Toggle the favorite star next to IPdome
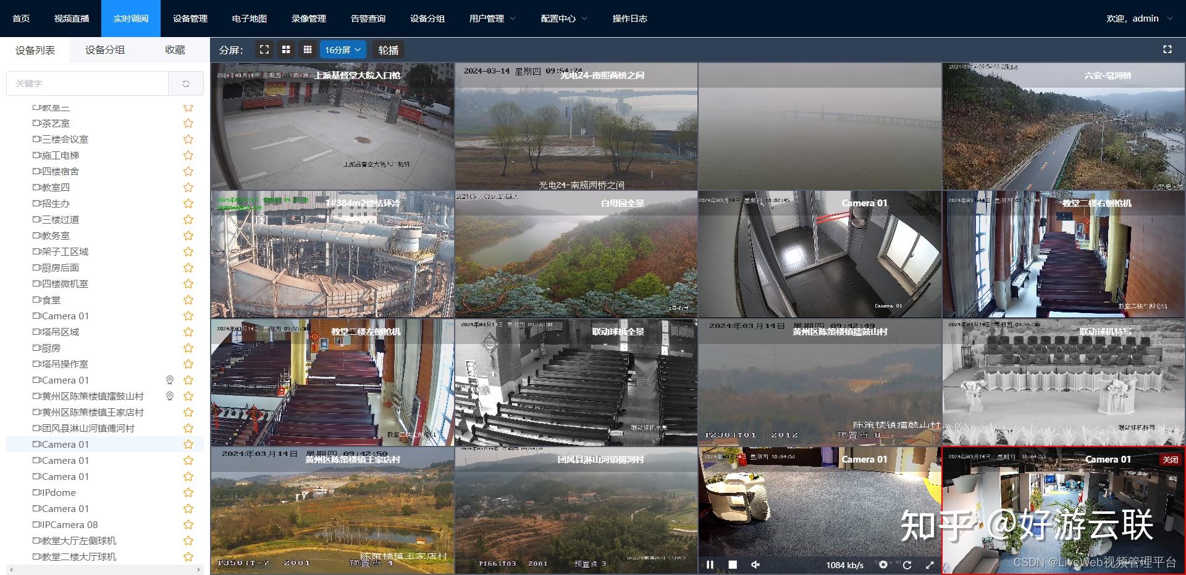 pyautogui.click(x=188, y=492)
